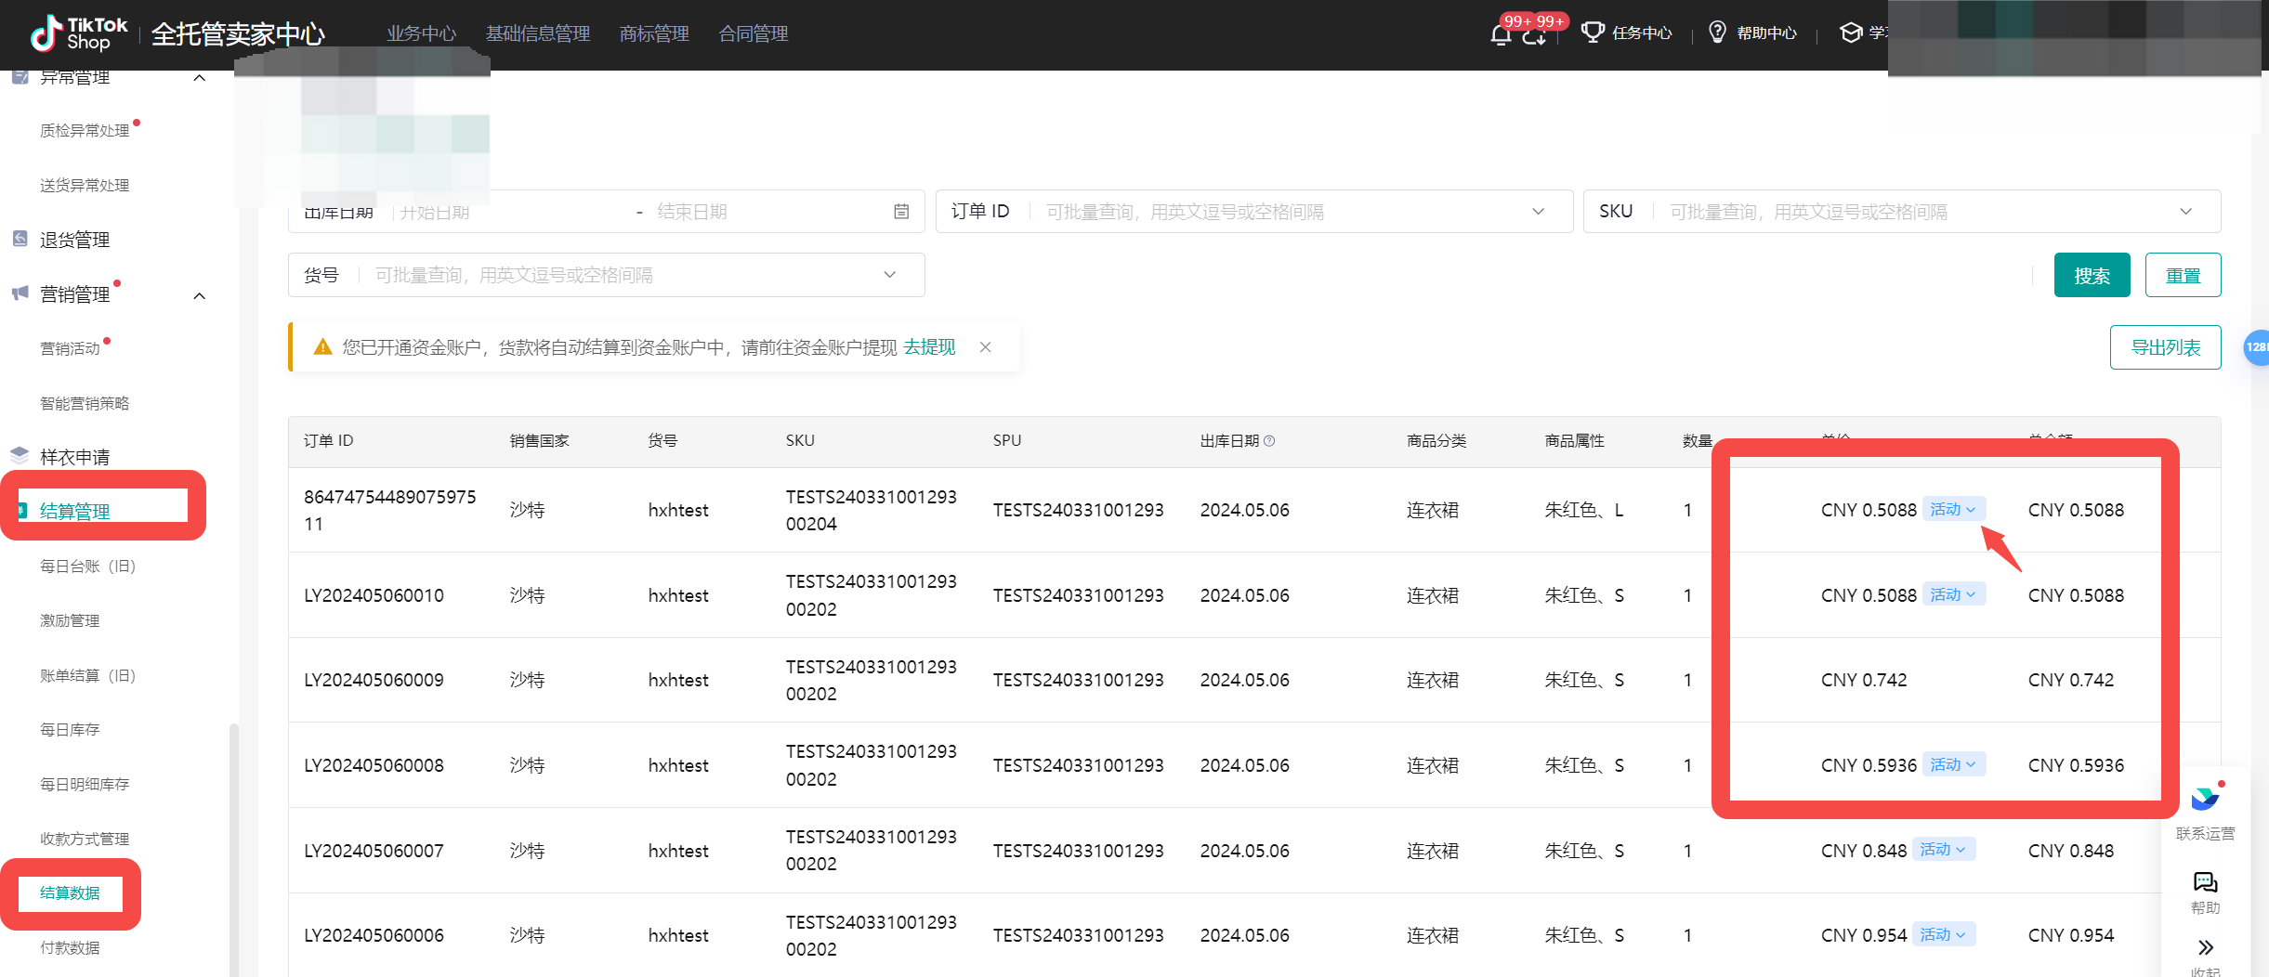
Task: Dismiss the fund account warning banner
Action: [x=986, y=347]
